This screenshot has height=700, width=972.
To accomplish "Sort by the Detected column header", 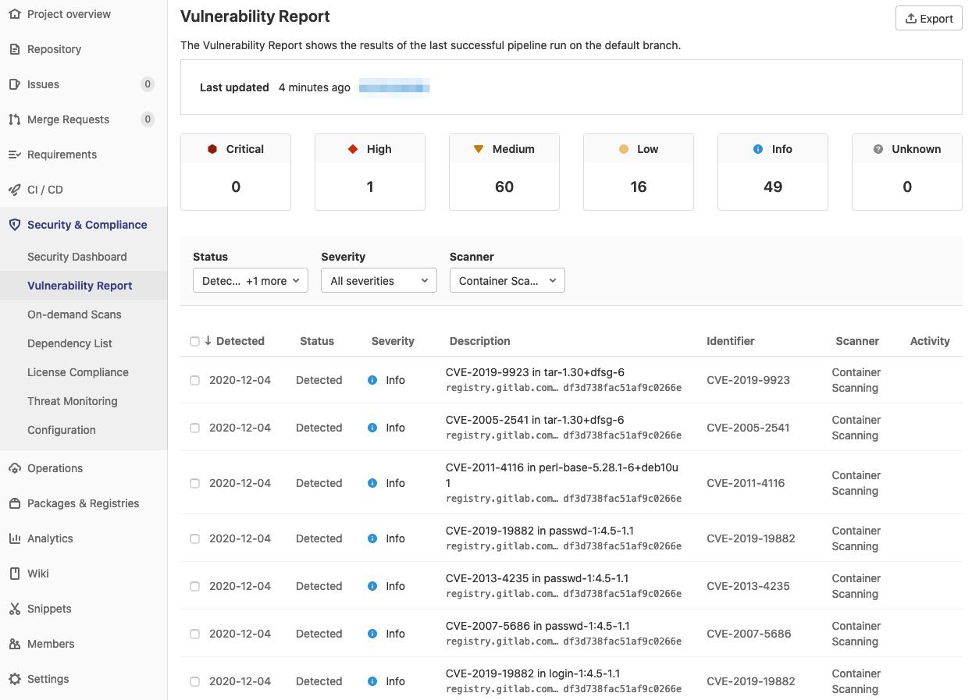I will (240, 341).
